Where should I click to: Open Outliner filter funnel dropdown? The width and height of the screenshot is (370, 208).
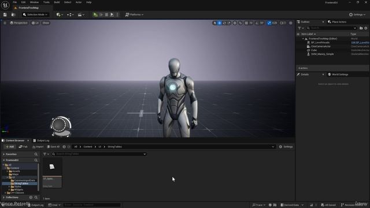301,28
